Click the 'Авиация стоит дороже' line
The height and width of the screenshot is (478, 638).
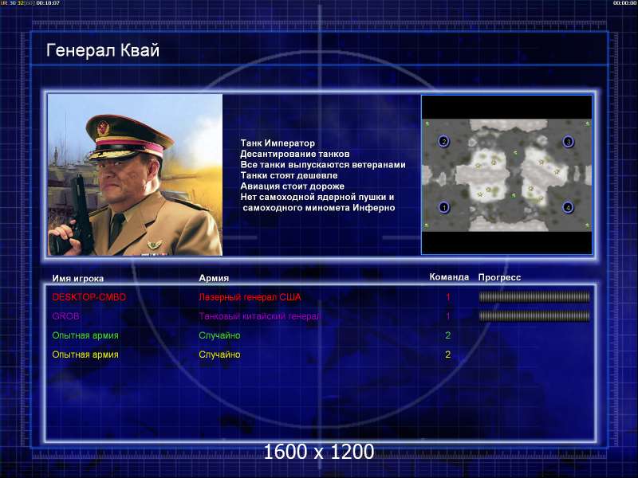292,186
